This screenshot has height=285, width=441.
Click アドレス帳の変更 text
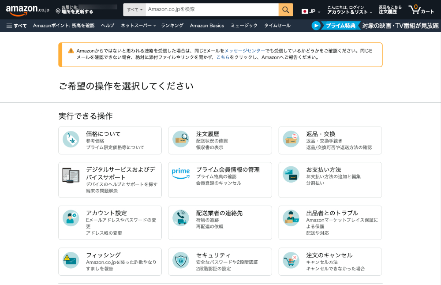pos(104,233)
